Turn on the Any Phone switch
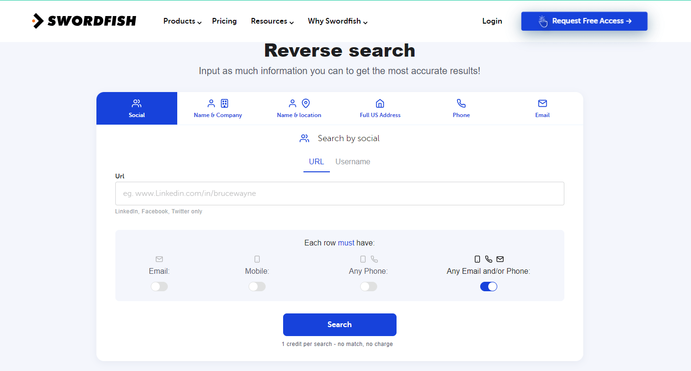The width and height of the screenshot is (691, 371). (x=369, y=287)
